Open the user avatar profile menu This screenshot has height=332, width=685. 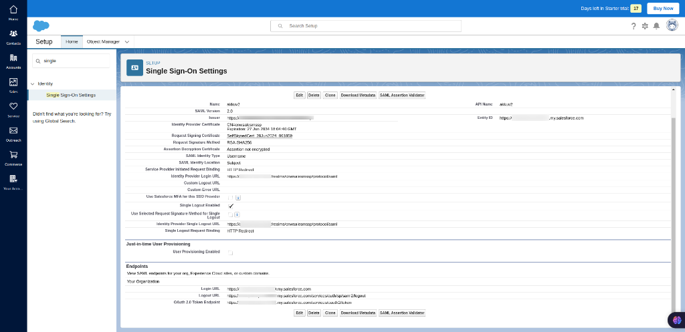click(672, 25)
